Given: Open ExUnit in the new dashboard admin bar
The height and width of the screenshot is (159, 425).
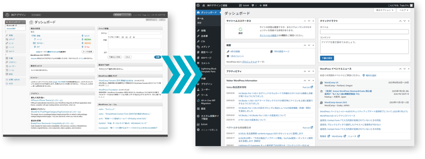Looking at the screenshot, I should coord(244,5).
